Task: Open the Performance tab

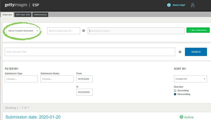Action: pyautogui.click(x=40, y=15)
